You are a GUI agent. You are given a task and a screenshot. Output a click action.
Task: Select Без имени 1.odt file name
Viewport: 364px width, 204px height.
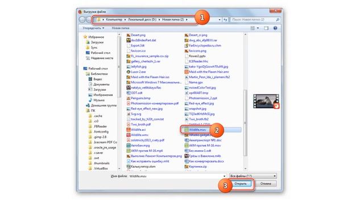[200, 151]
